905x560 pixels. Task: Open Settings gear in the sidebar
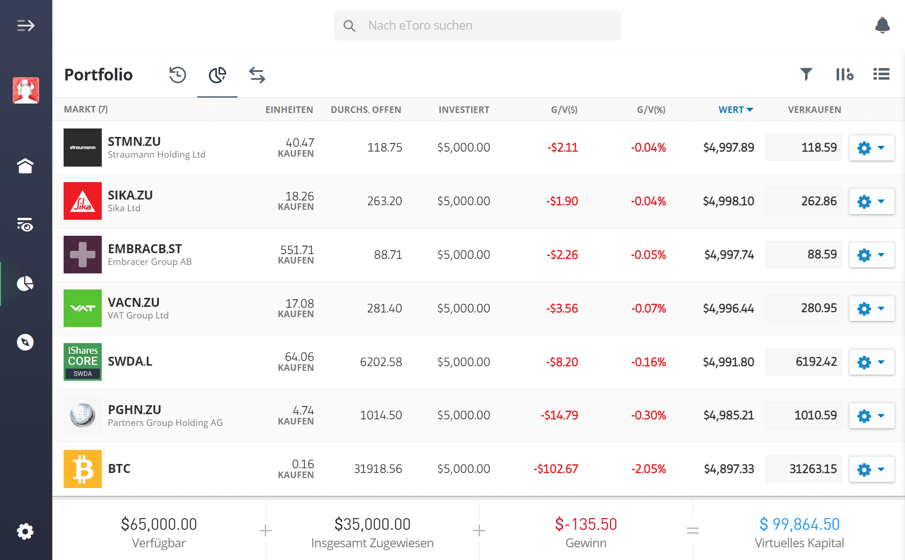[25, 532]
